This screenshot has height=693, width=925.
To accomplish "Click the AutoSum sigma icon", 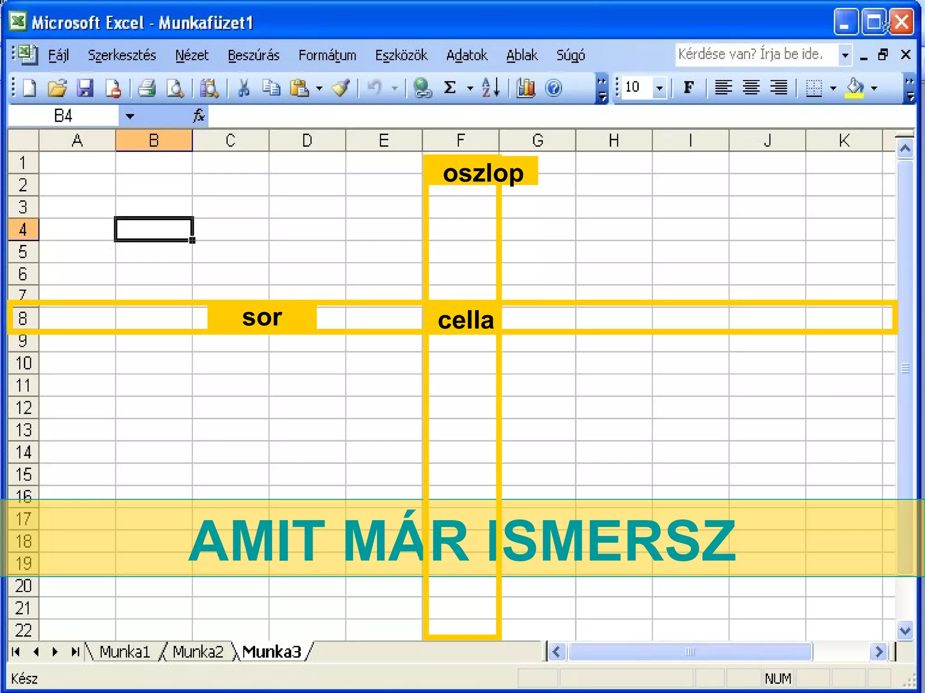I will [x=450, y=88].
